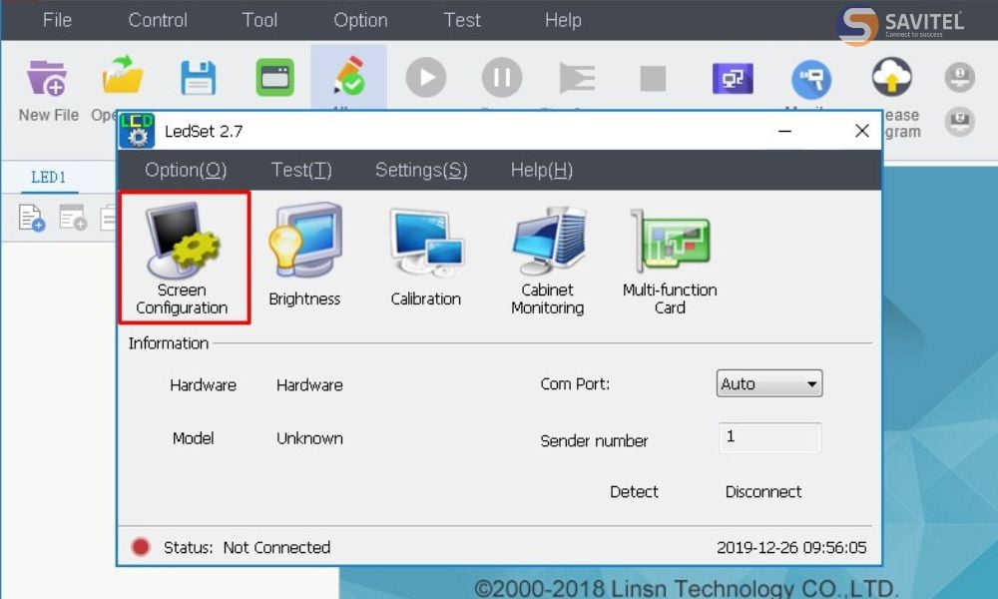Click the Detect button
The height and width of the screenshot is (599, 998).
click(x=634, y=491)
